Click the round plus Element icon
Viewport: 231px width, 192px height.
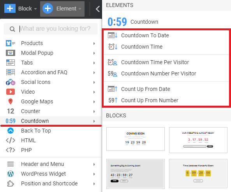[x=48, y=9]
